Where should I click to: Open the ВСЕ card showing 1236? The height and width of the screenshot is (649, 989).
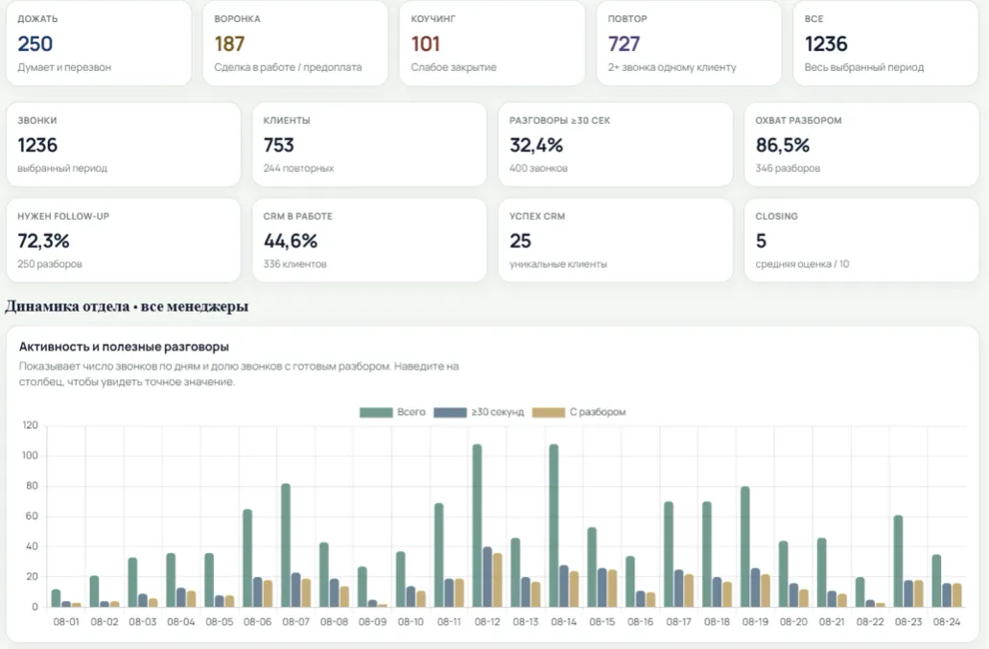point(885,43)
